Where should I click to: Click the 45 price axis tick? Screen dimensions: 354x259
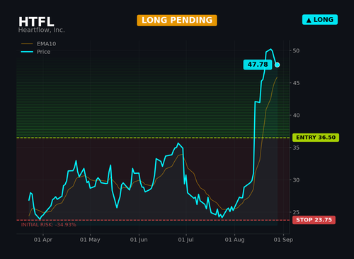(x=296, y=83)
